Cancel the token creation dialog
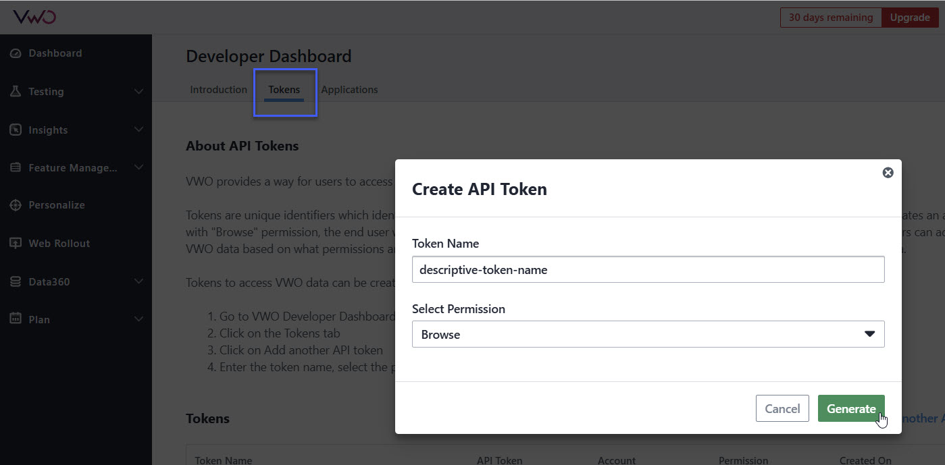 tap(782, 408)
